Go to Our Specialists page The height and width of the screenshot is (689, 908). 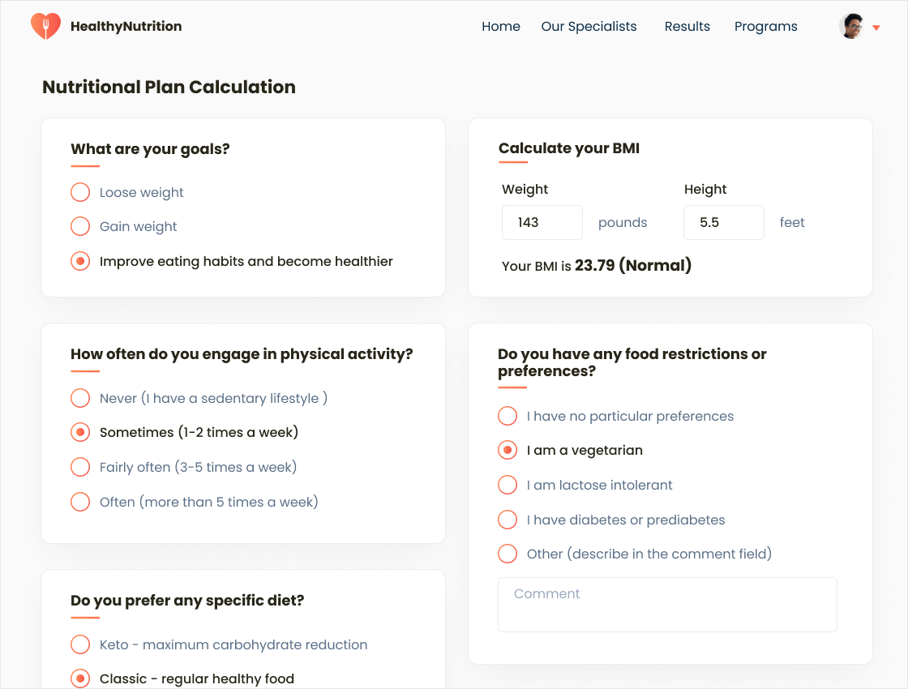[x=589, y=26]
